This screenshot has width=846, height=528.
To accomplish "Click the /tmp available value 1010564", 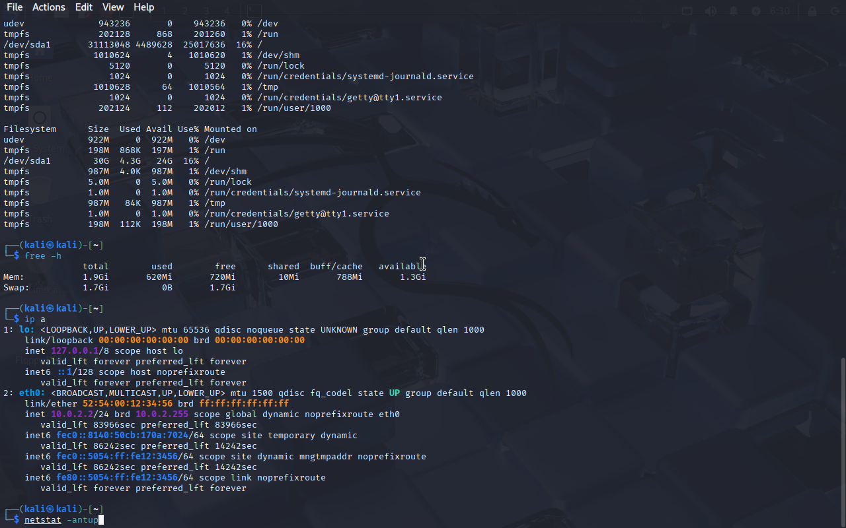I will pos(207,87).
